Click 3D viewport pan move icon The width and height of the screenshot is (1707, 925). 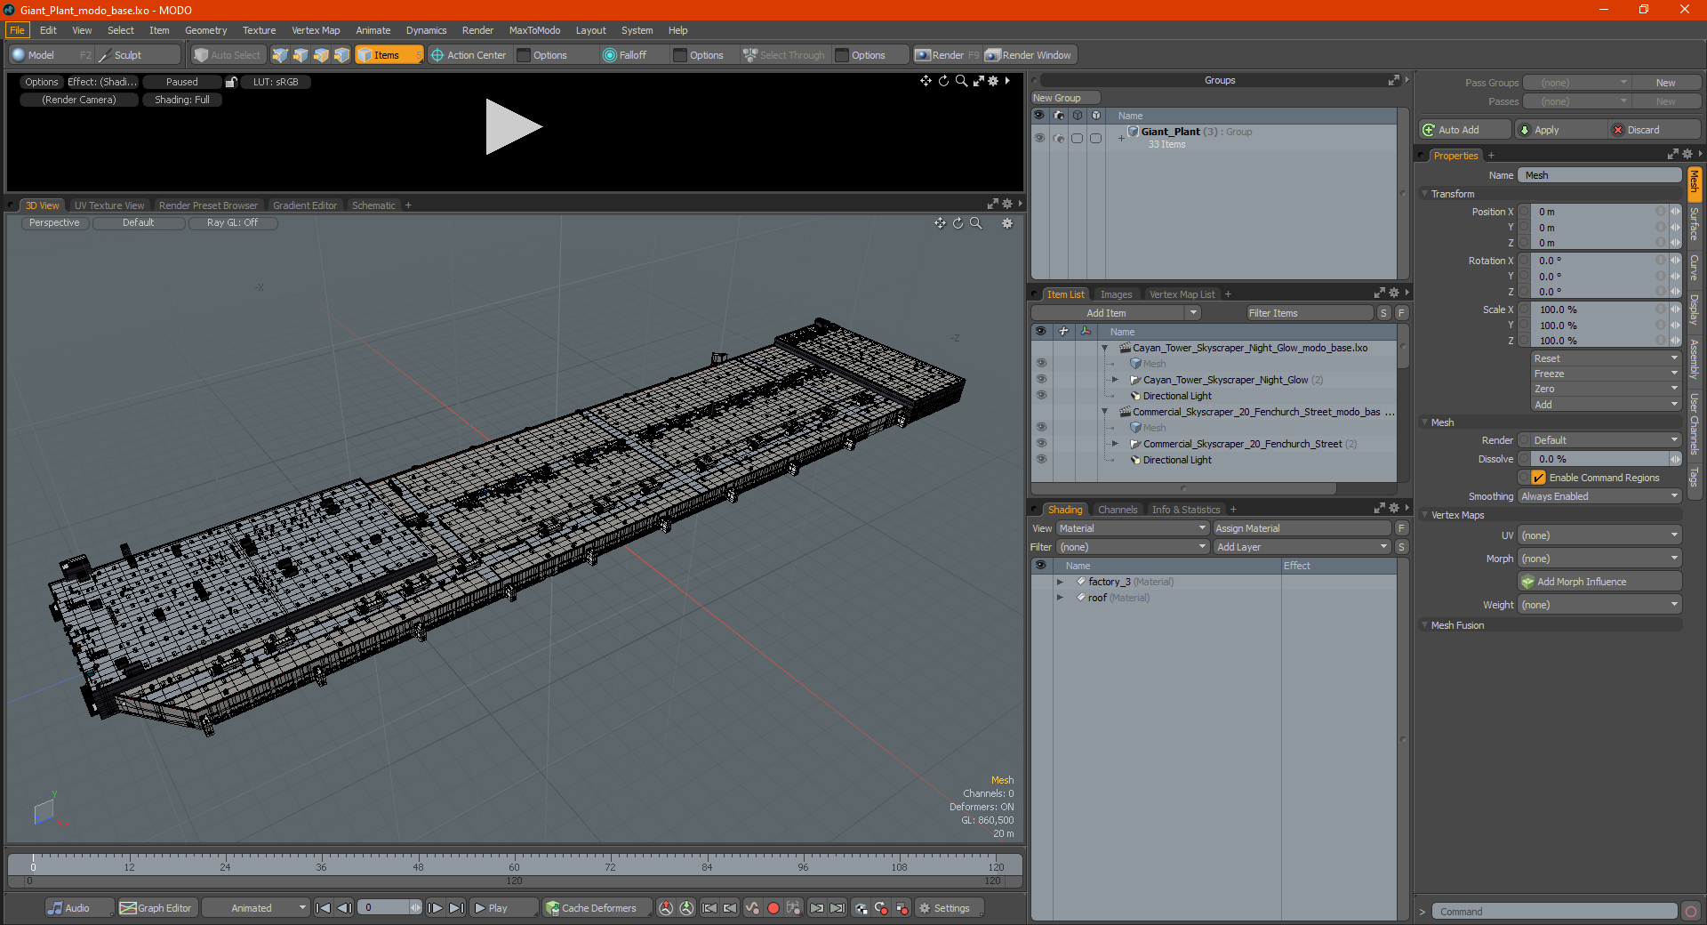[x=940, y=223]
